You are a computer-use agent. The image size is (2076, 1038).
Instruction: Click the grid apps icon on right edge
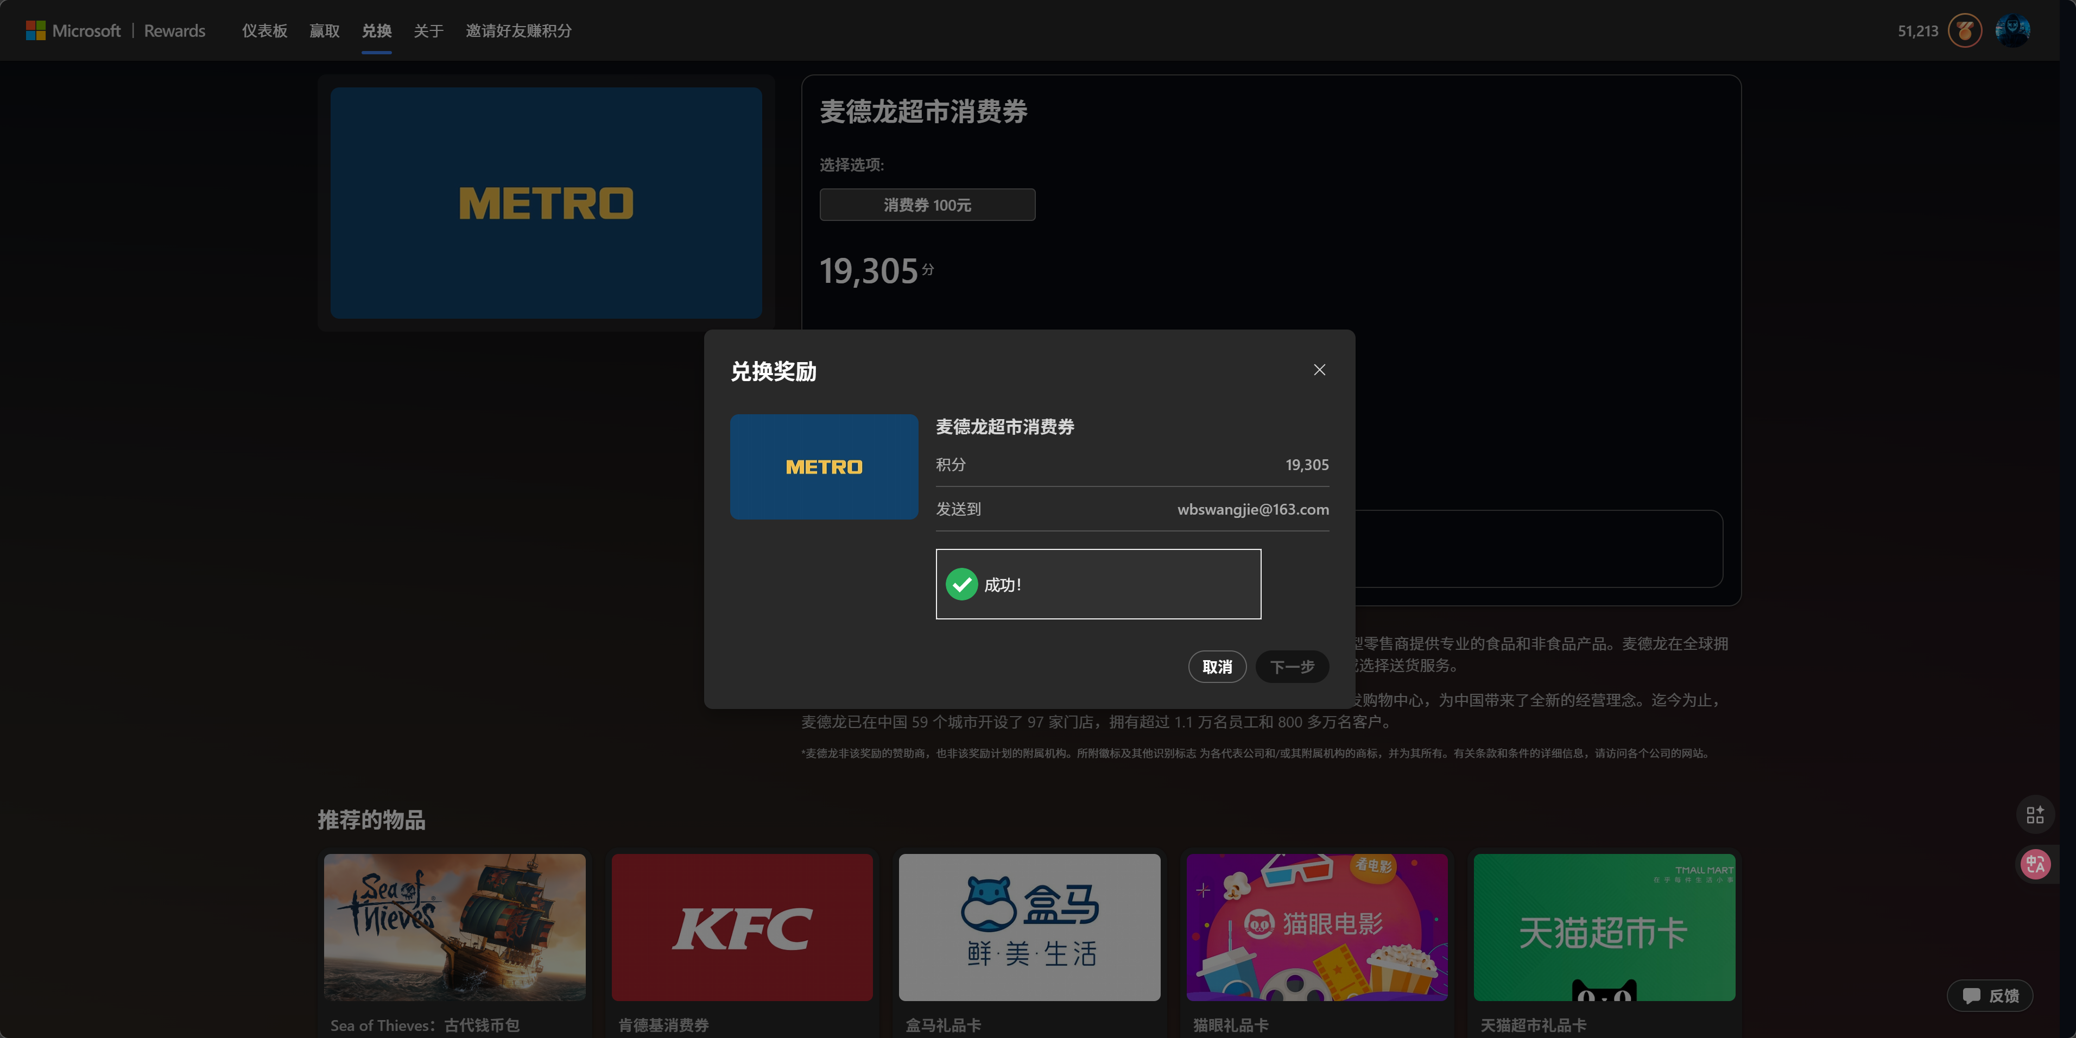(2035, 815)
